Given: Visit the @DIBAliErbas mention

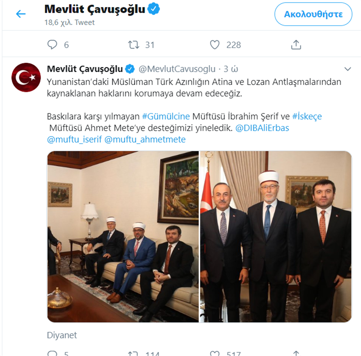Looking at the screenshot, I should (x=262, y=128).
